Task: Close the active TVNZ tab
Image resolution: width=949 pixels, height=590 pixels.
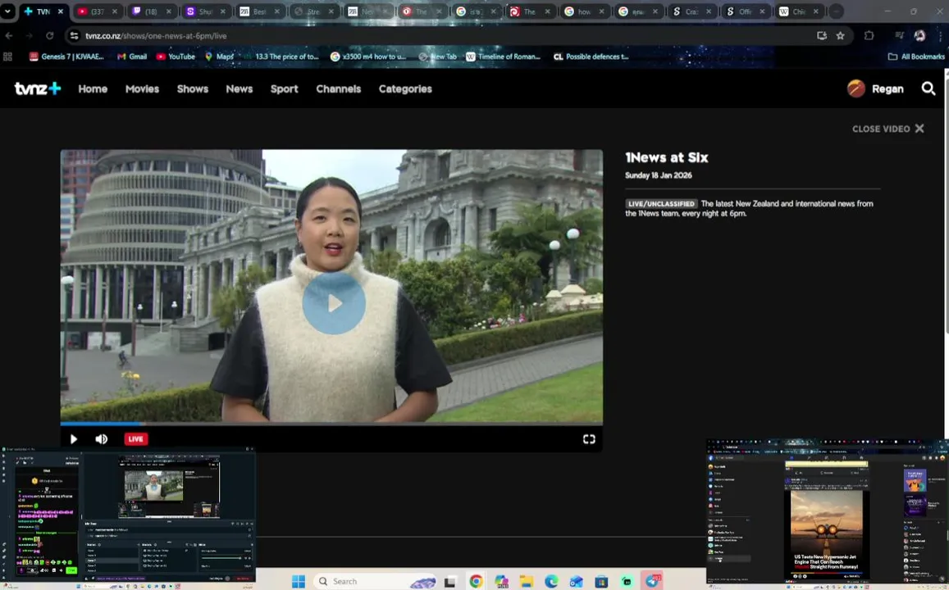Action: coord(61,11)
